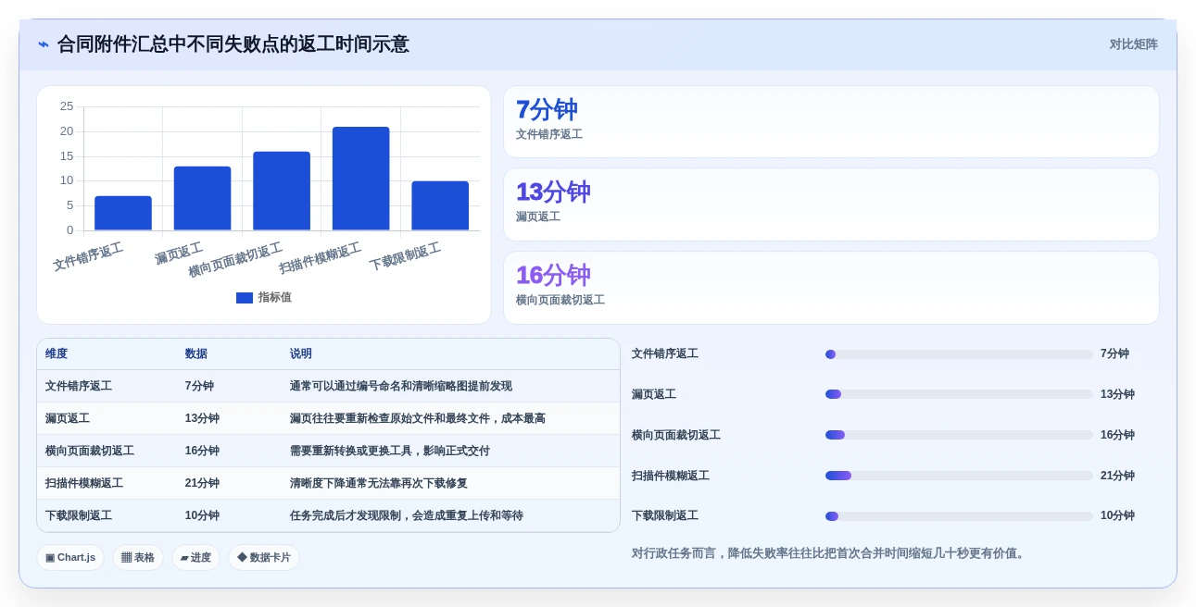Click the 漏页返工 bar in chart

click(x=202, y=198)
